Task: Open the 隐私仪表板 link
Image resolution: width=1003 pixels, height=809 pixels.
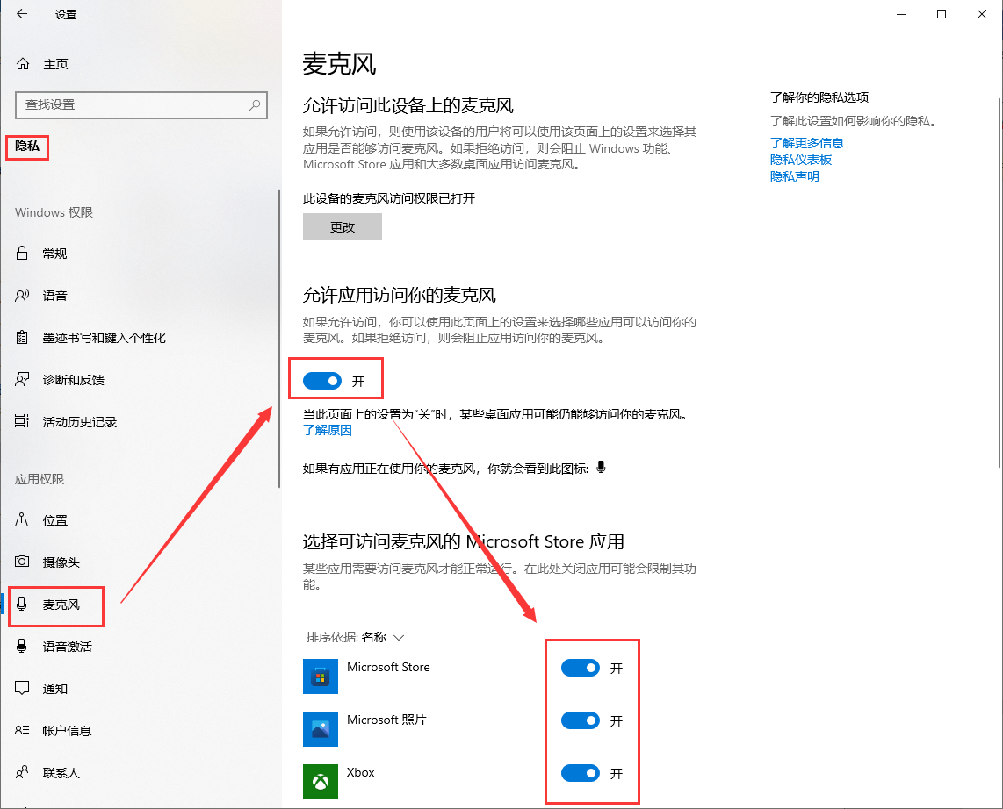Action: pos(799,159)
